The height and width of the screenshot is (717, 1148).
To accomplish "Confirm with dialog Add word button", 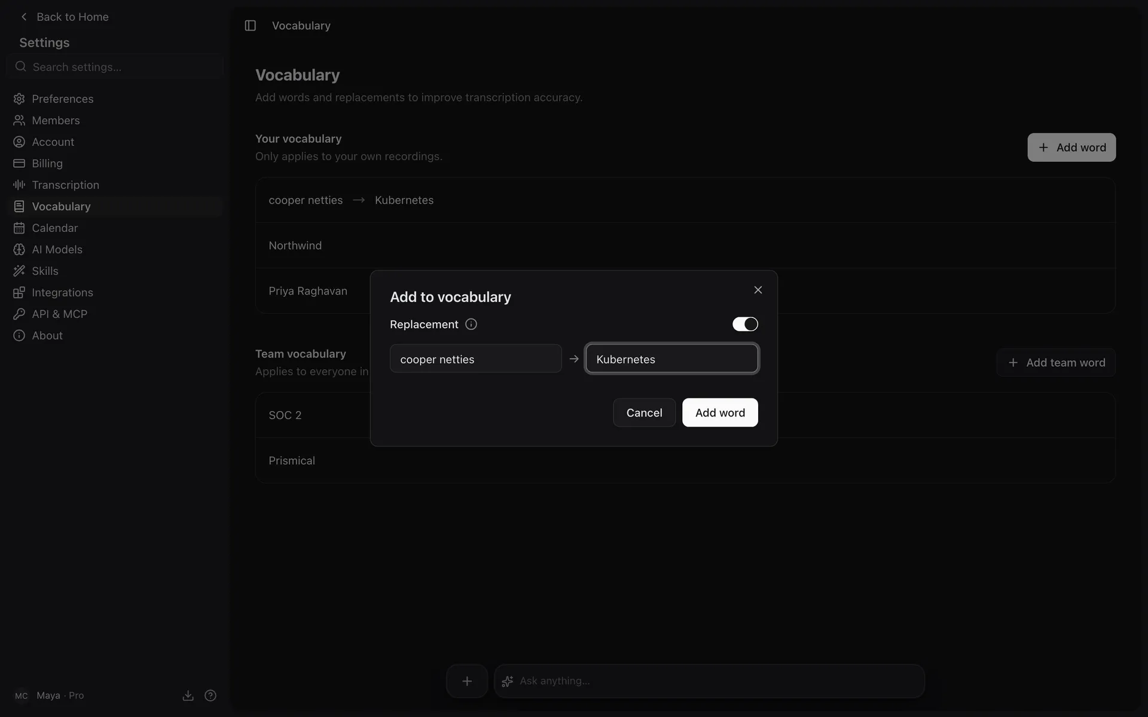I will [720, 413].
